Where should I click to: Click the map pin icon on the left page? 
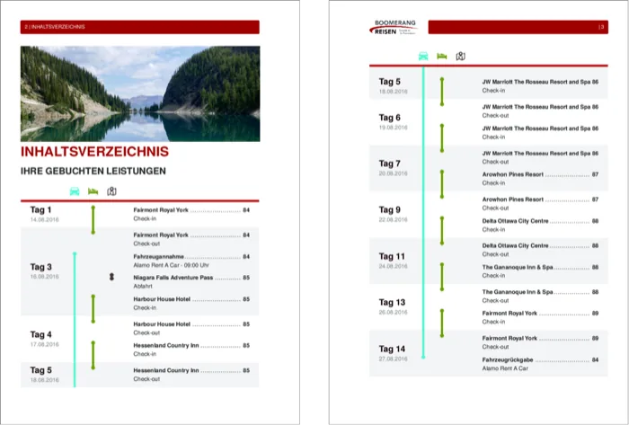point(112,190)
